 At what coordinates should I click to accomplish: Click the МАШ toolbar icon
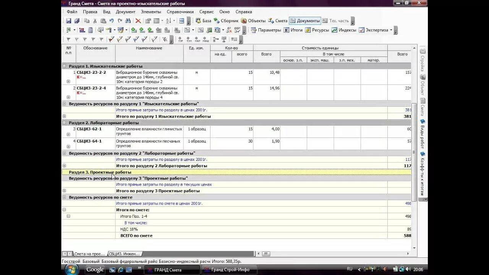[206, 39]
